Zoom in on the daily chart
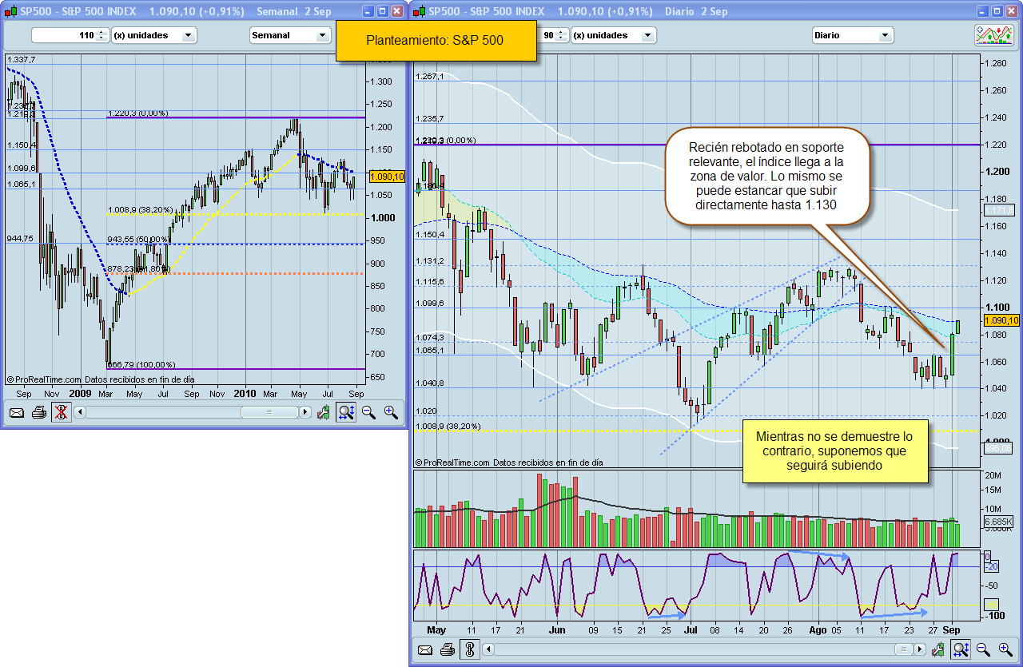 tap(1005, 650)
